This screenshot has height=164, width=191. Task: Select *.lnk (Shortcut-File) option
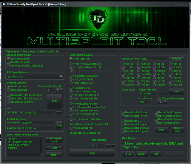point(71,128)
